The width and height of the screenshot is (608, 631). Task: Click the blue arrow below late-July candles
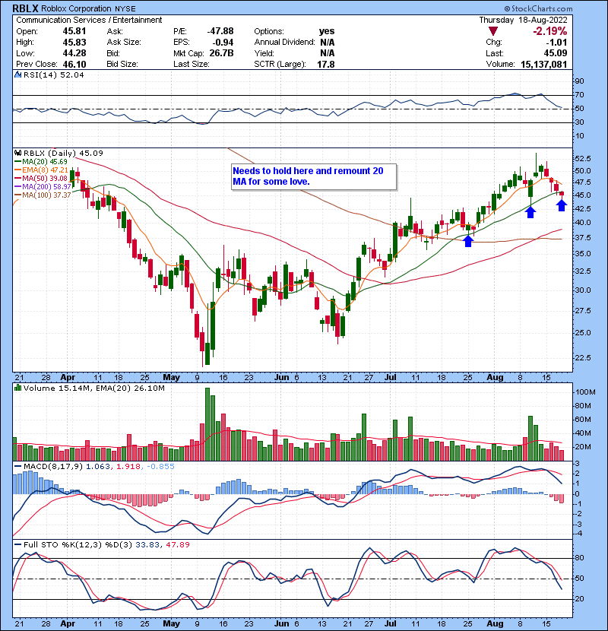[x=468, y=240]
